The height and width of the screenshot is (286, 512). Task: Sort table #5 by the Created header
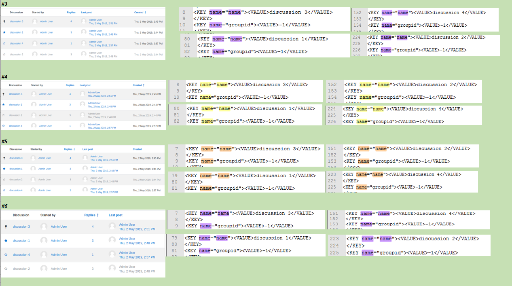click(137, 149)
